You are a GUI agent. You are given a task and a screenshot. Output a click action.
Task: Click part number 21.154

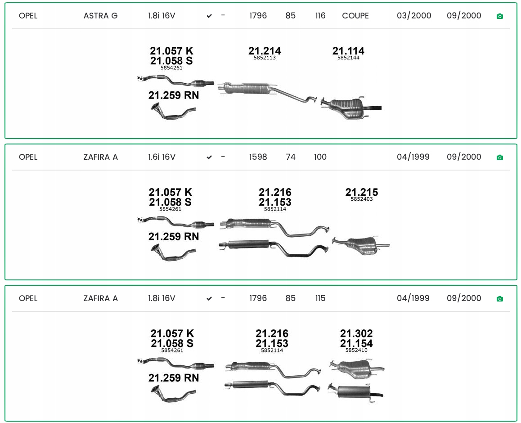point(356,344)
